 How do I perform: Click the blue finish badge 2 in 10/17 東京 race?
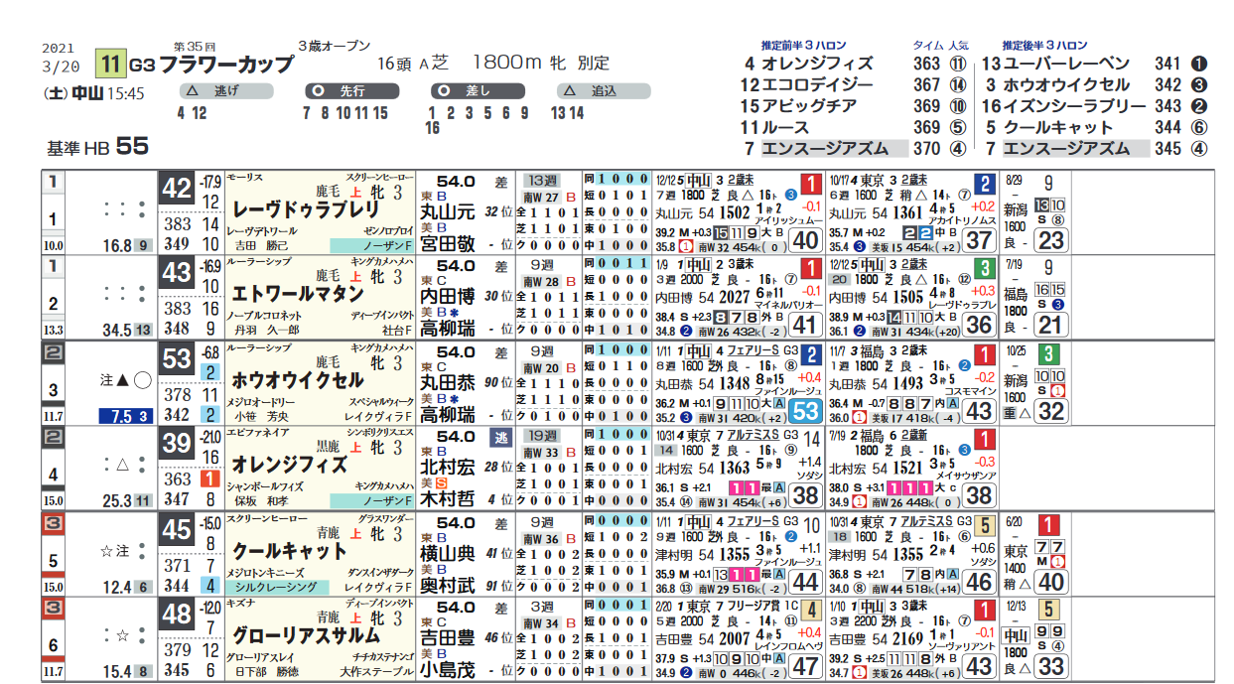[984, 184]
